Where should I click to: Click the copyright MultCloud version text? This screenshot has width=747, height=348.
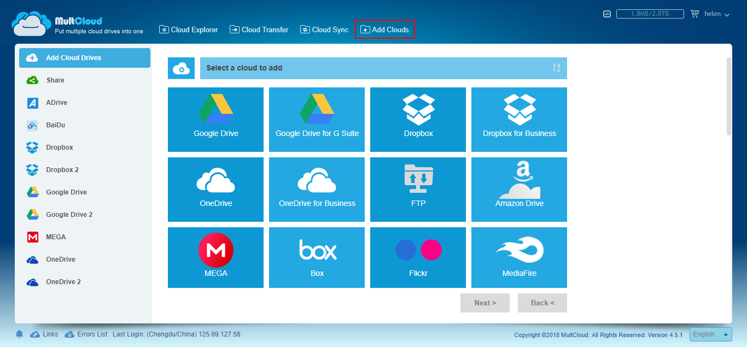pos(598,335)
